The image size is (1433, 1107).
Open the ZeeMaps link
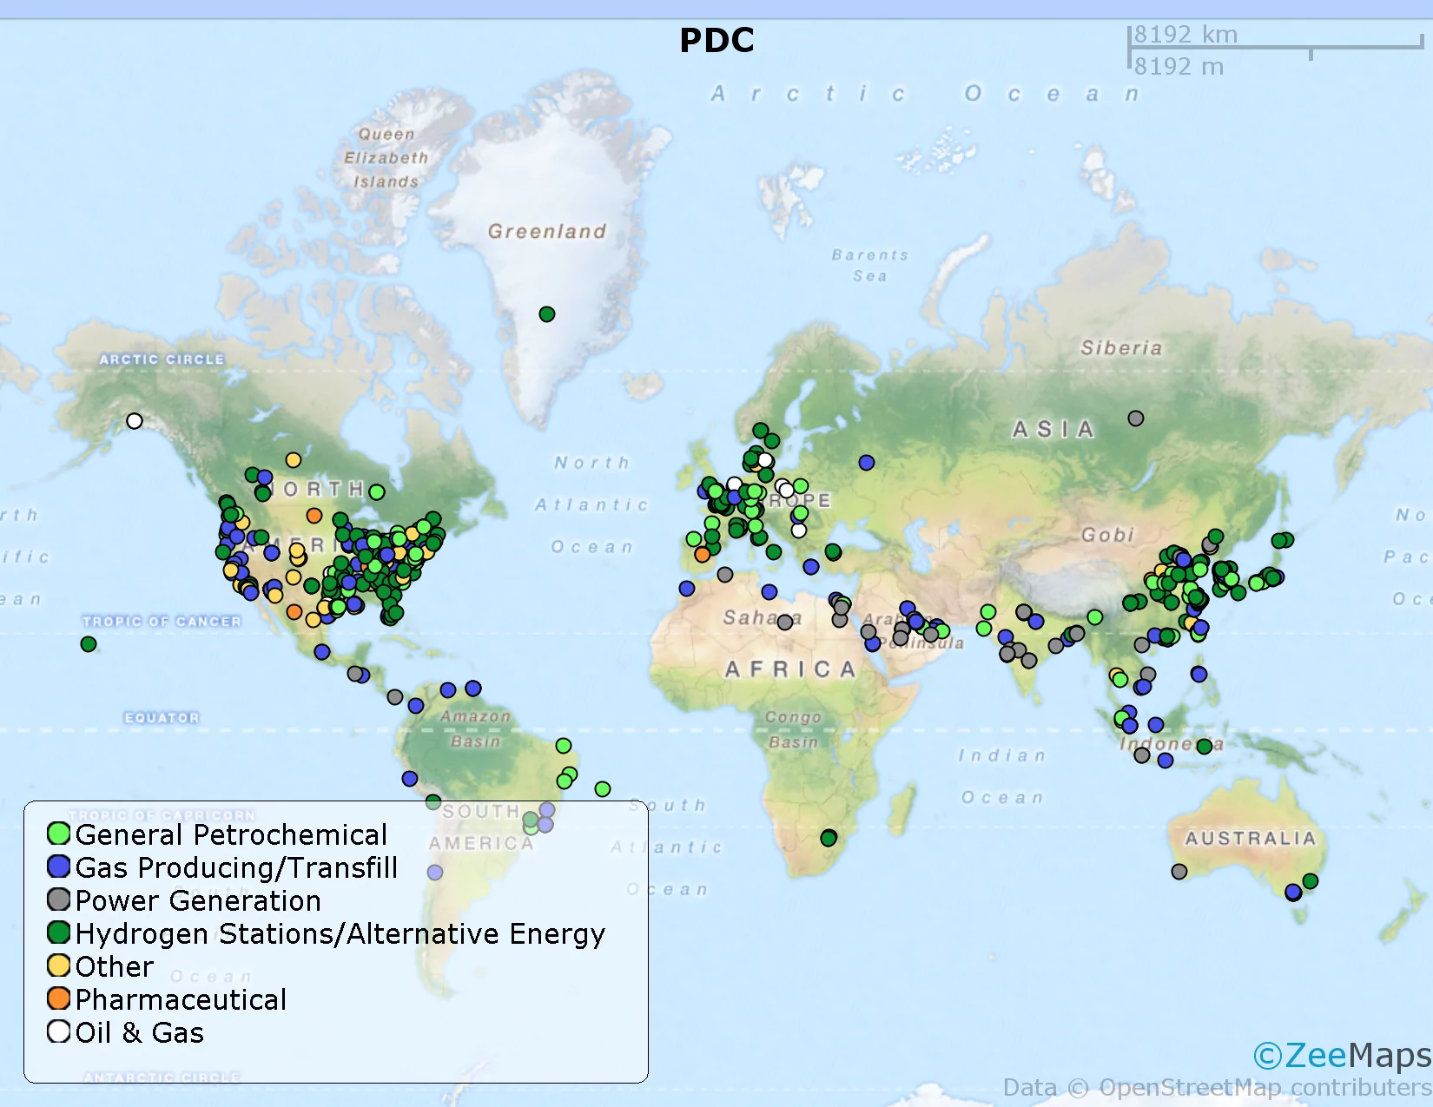1342,1056
